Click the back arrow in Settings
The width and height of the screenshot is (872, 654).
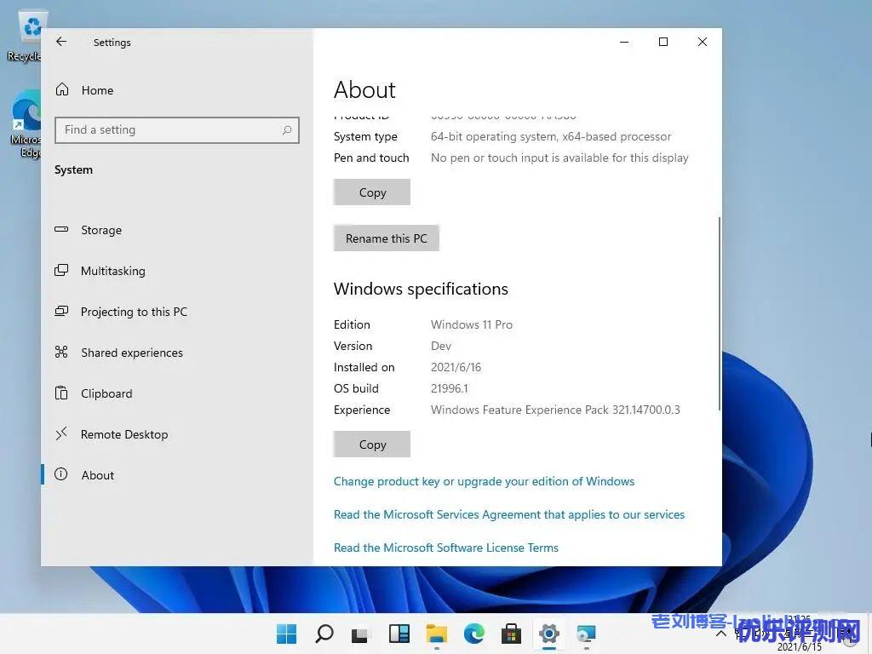coord(61,42)
